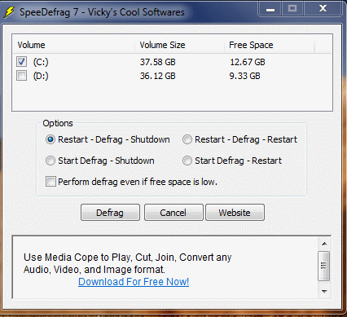Hit the Cancel button
Image resolution: width=347 pixels, height=317 pixels.
coord(173,213)
